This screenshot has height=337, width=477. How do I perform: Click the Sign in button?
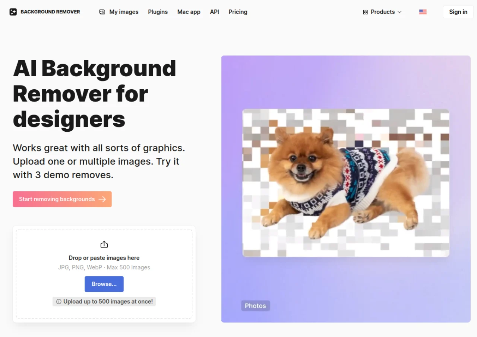(458, 12)
